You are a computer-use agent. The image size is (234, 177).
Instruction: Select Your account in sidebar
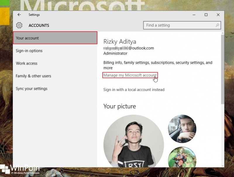[x=55, y=38]
